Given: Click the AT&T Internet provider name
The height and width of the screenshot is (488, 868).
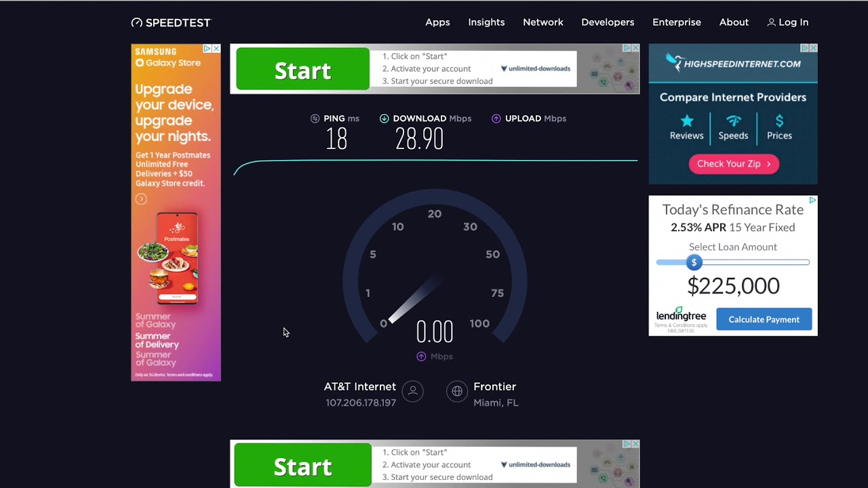Looking at the screenshot, I should coord(359,386).
